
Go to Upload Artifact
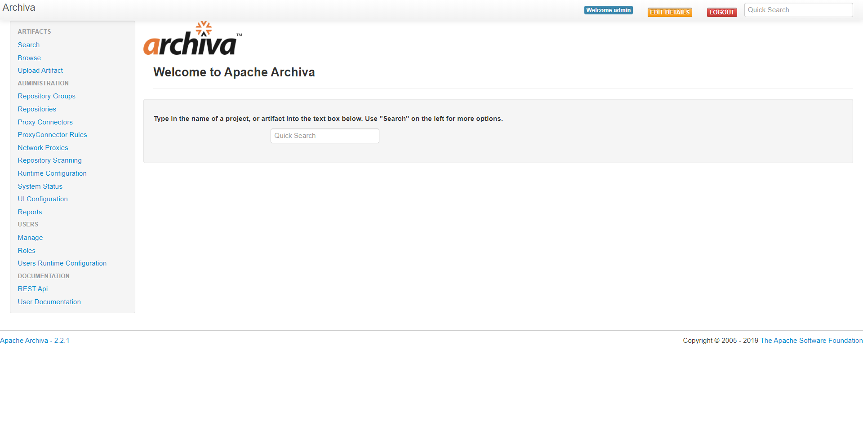pos(40,71)
